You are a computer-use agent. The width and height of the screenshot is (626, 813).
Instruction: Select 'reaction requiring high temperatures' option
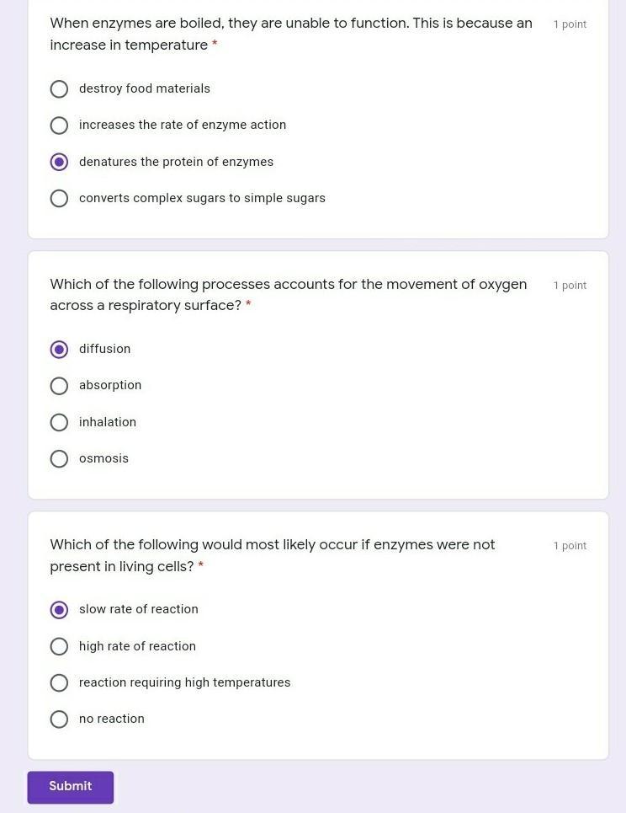(59, 682)
